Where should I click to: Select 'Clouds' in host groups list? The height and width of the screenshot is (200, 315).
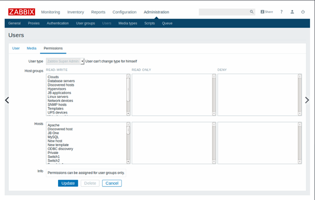pos(53,77)
